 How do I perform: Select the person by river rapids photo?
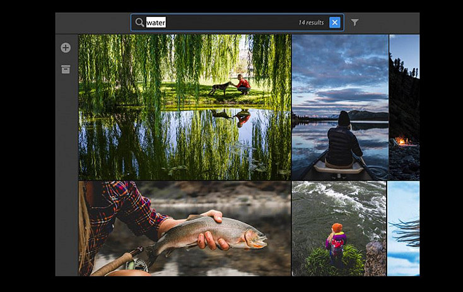point(339,228)
